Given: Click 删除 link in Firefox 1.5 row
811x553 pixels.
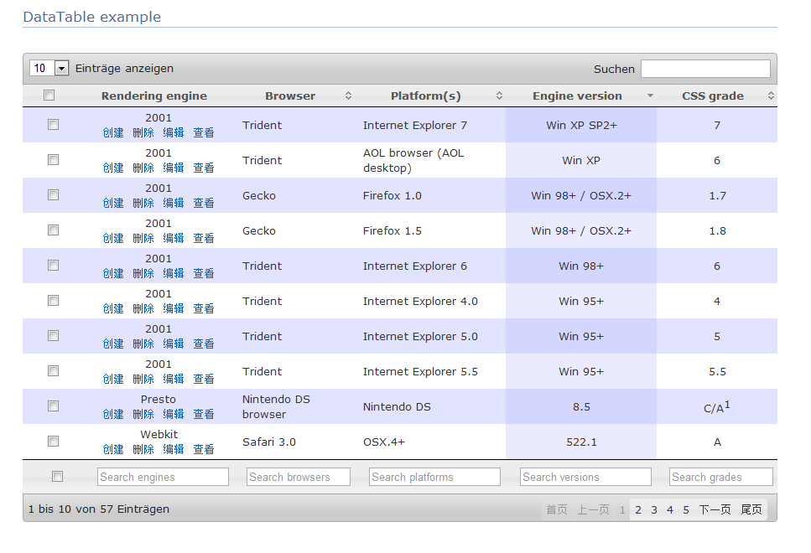Looking at the screenshot, I should coord(143,238).
